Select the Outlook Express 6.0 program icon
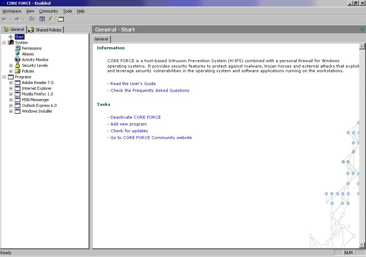Image resolution: width=366 pixels, height=257 pixels. (x=18, y=105)
